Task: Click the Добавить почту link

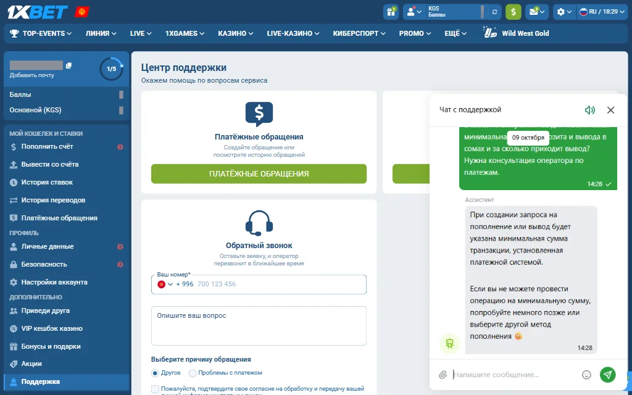Action: [x=32, y=75]
